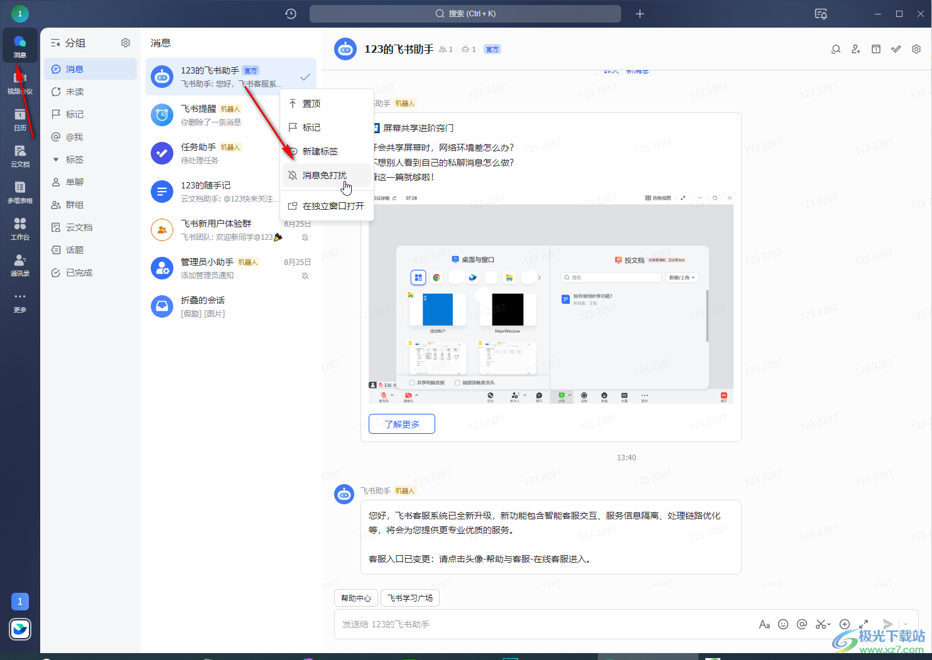This screenshot has width=932, height=660.
Task: Open the 折叠的会话 folder
Action: click(x=231, y=306)
